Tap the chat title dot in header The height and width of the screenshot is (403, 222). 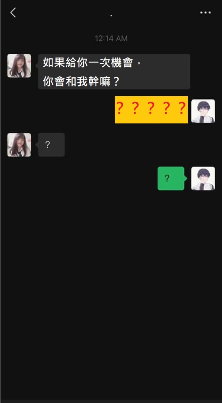[x=111, y=16]
